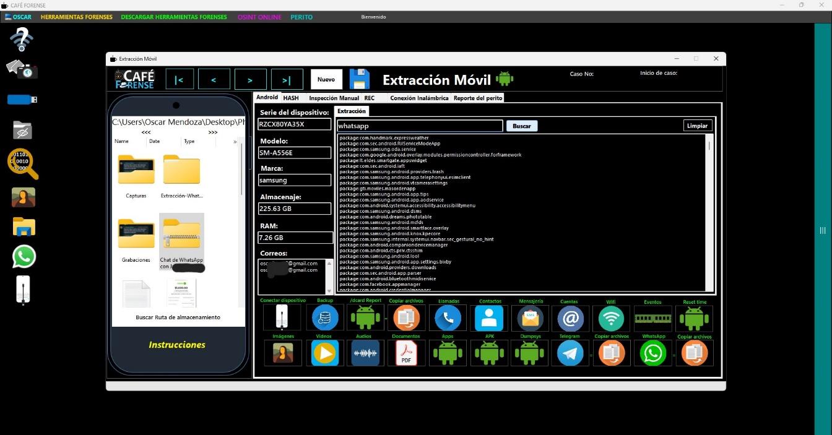Open the Llamadas call log icon
The width and height of the screenshot is (832, 435).
point(448,318)
